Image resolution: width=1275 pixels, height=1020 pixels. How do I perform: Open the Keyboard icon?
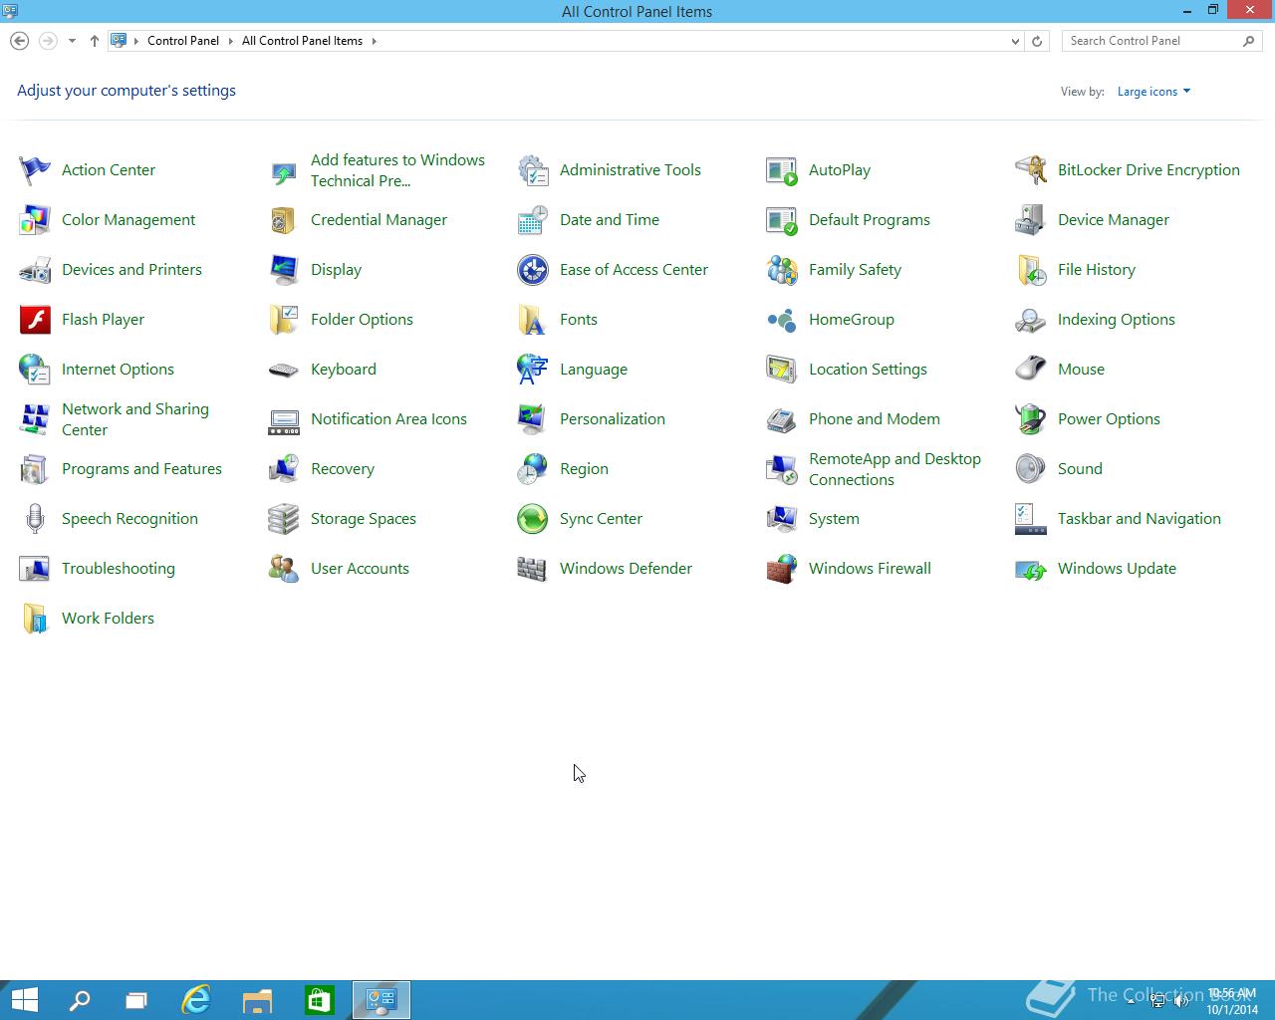click(284, 370)
